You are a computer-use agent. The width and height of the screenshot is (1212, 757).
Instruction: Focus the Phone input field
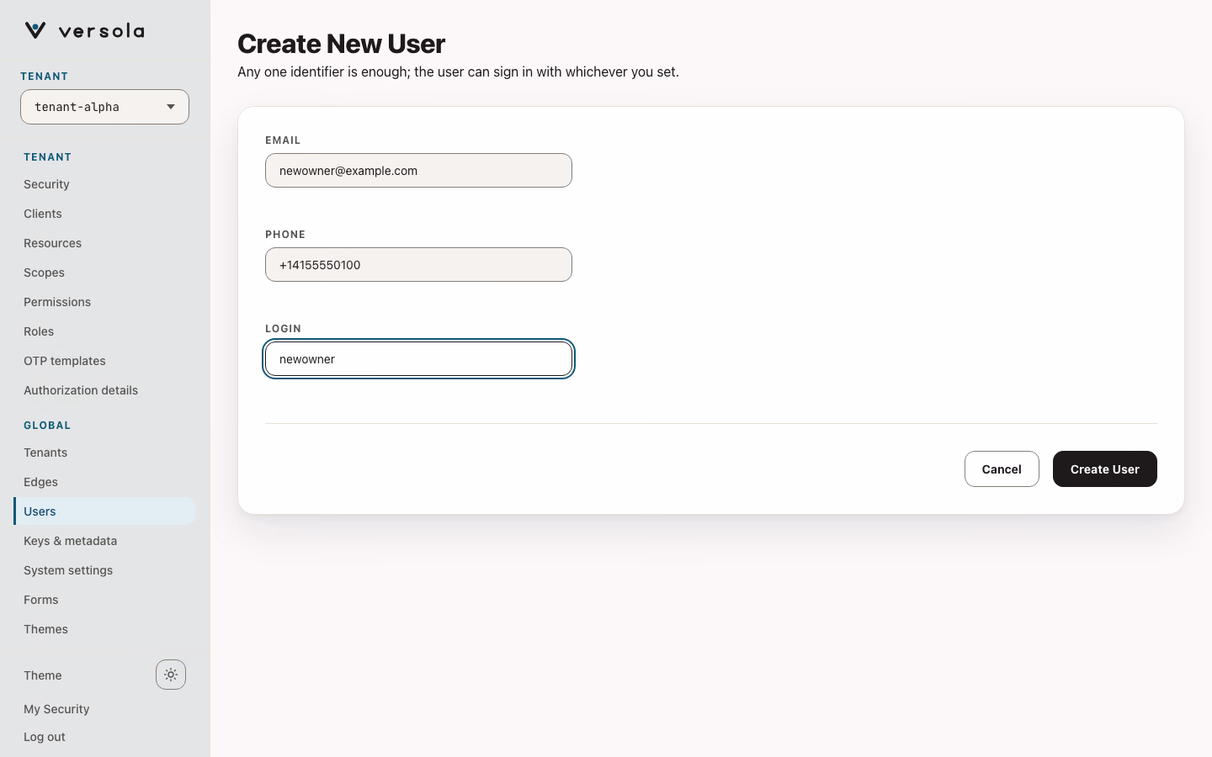tap(418, 265)
